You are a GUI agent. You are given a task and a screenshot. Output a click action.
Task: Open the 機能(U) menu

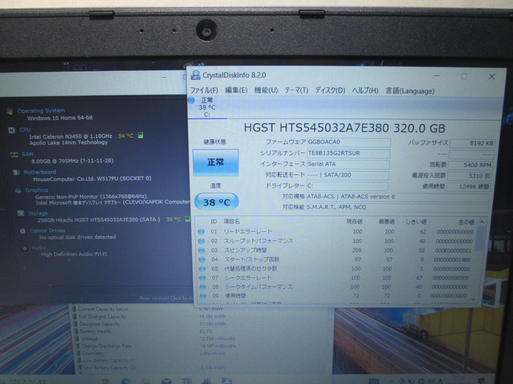tap(266, 91)
